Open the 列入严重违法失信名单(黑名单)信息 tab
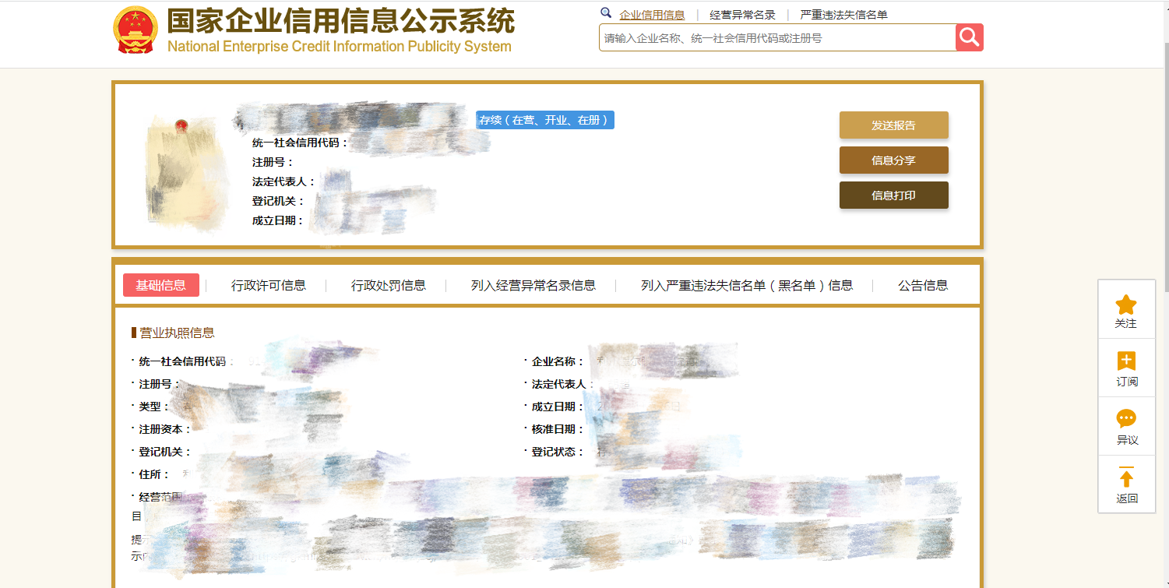Screen dimensions: 1169x588 (x=747, y=285)
